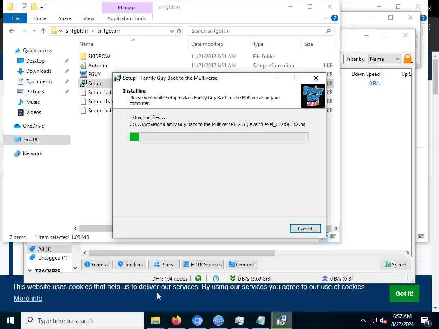Sort files by Size column
Viewport: 439px width, 329px height.
click(x=309, y=44)
